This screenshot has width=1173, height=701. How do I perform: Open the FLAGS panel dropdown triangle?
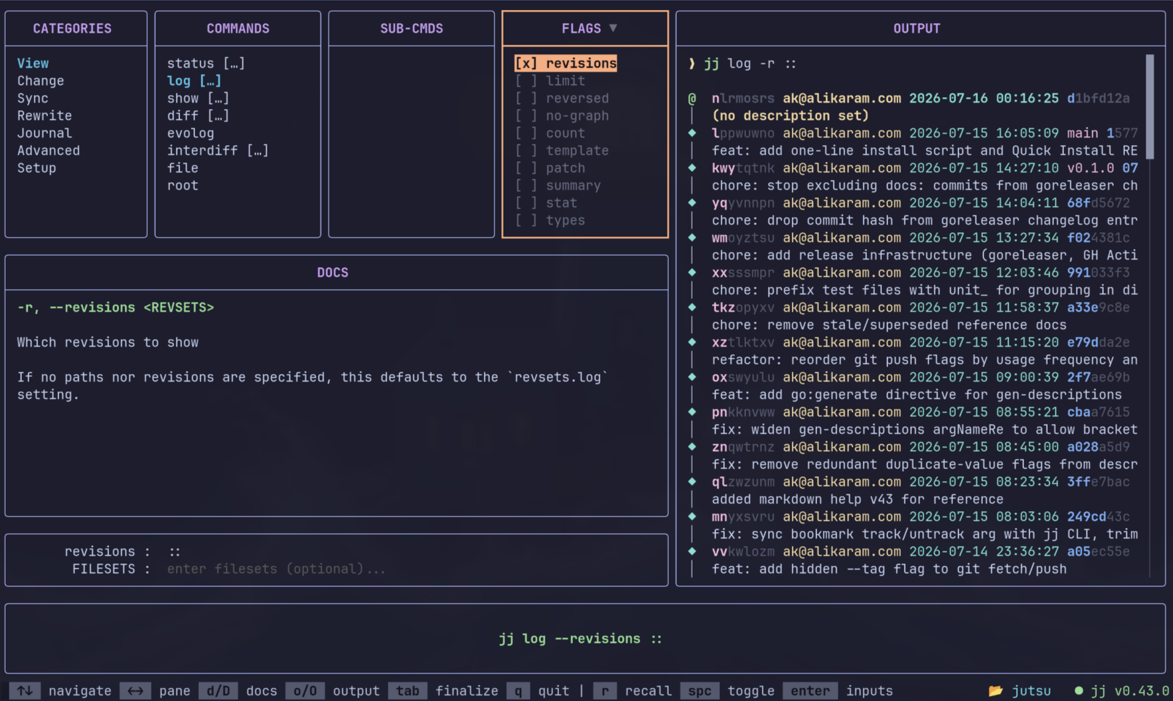pos(613,28)
